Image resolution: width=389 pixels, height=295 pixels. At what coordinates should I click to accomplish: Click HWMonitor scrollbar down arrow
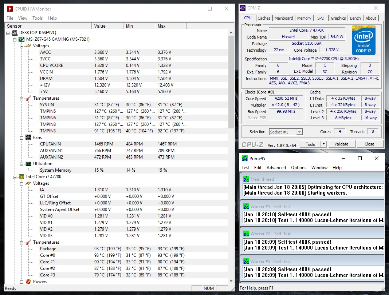pos(231,281)
